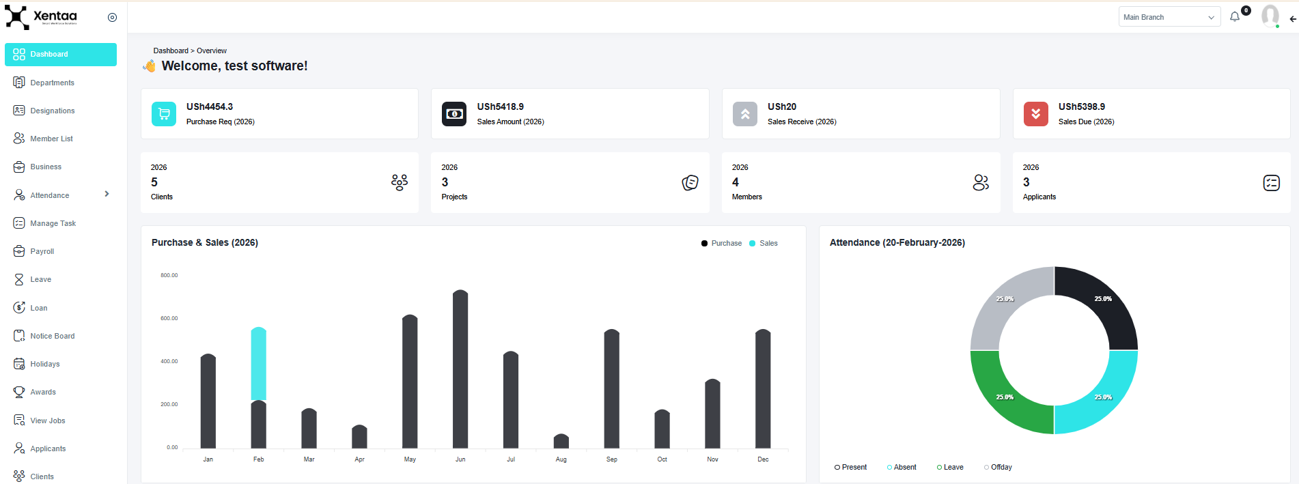Click the Purchase Req cart icon
The width and height of the screenshot is (1299, 484).
point(164,114)
